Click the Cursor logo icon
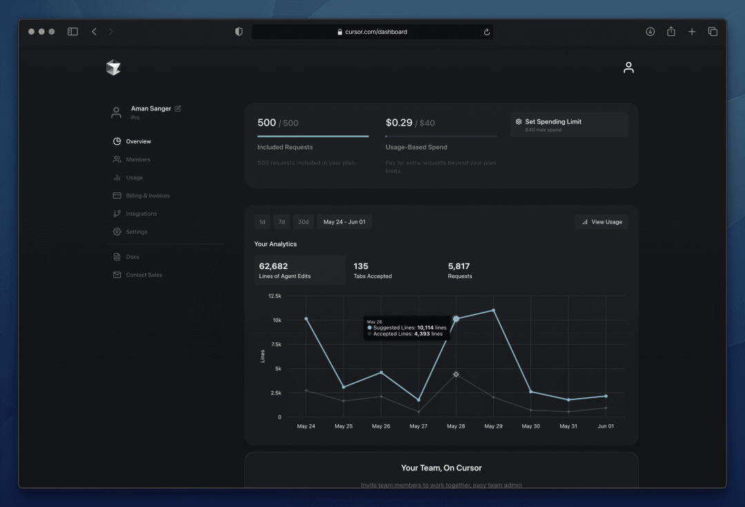Image resolution: width=745 pixels, height=507 pixels. tap(114, 68)
